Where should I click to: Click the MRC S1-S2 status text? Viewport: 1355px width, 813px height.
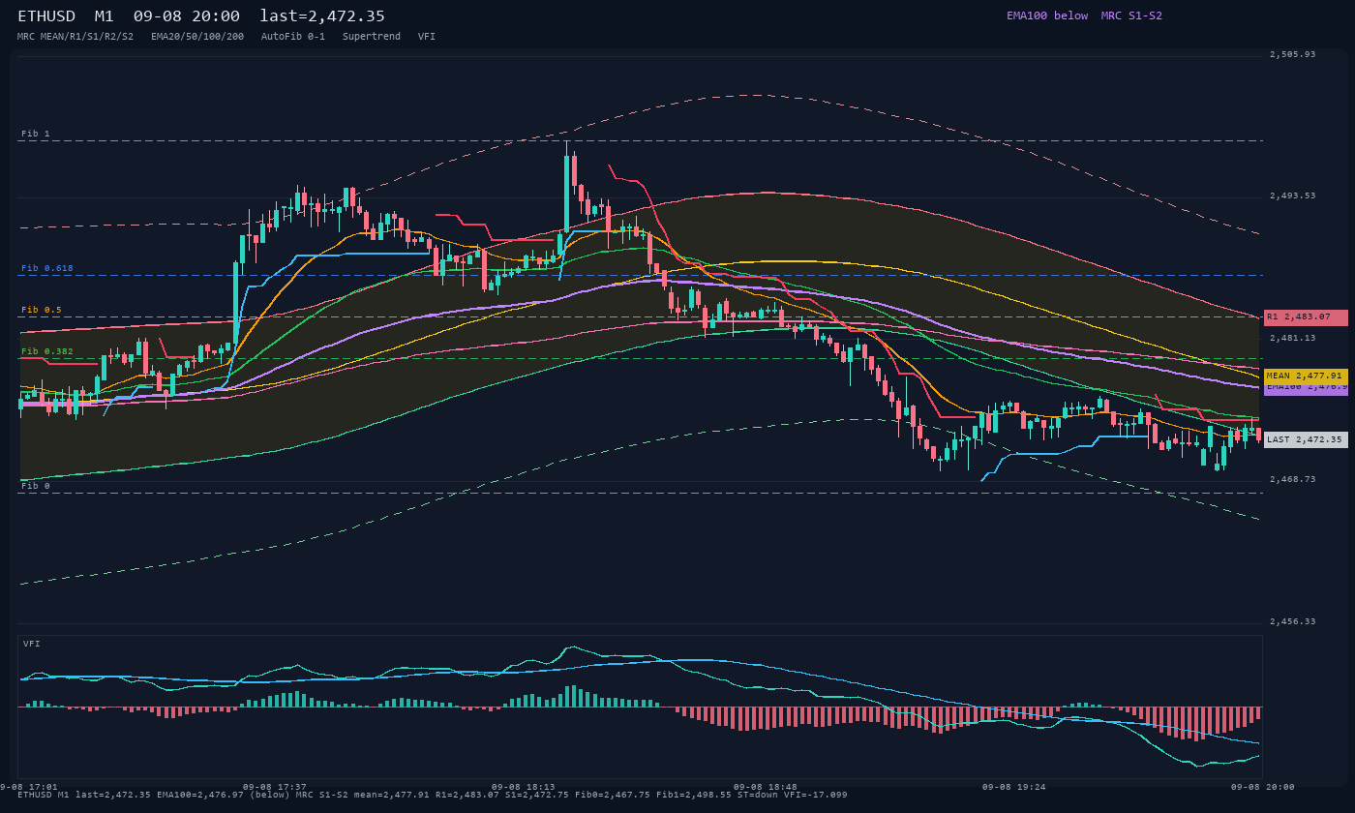pos(1131,15)
